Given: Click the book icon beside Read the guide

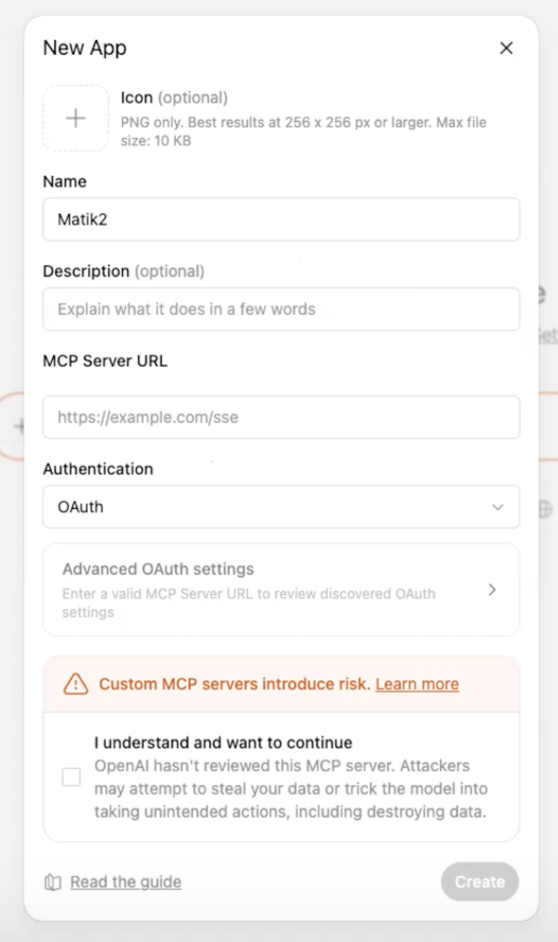Looking at the screenshot, I should point(53,882).
